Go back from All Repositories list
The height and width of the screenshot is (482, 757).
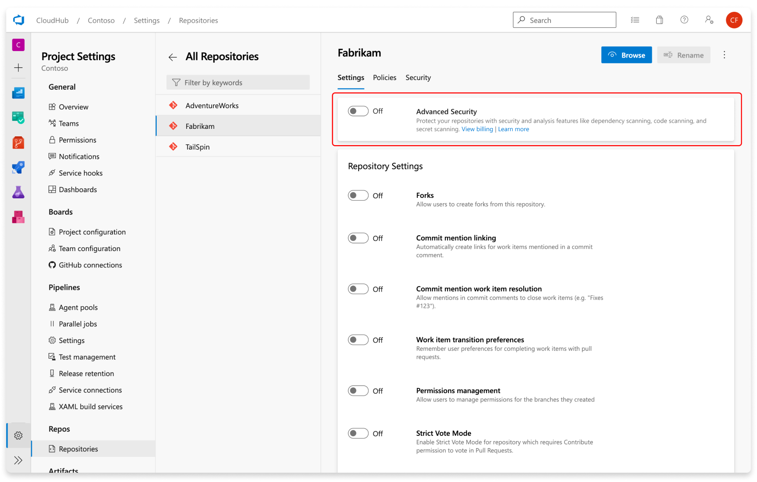(x=173, y=57)
